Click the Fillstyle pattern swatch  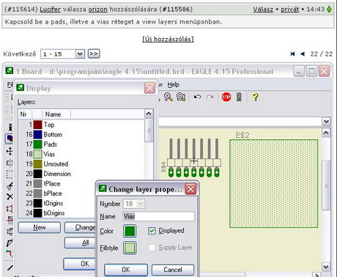tap(130, 248)
